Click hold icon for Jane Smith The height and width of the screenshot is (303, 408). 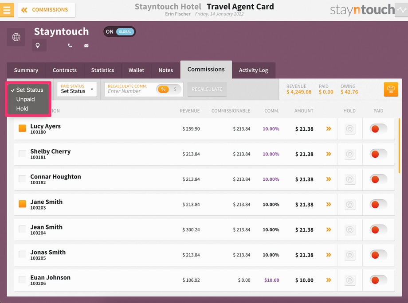point(350,205)
